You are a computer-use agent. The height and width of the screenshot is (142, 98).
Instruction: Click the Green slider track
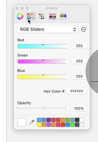[43, 62]
